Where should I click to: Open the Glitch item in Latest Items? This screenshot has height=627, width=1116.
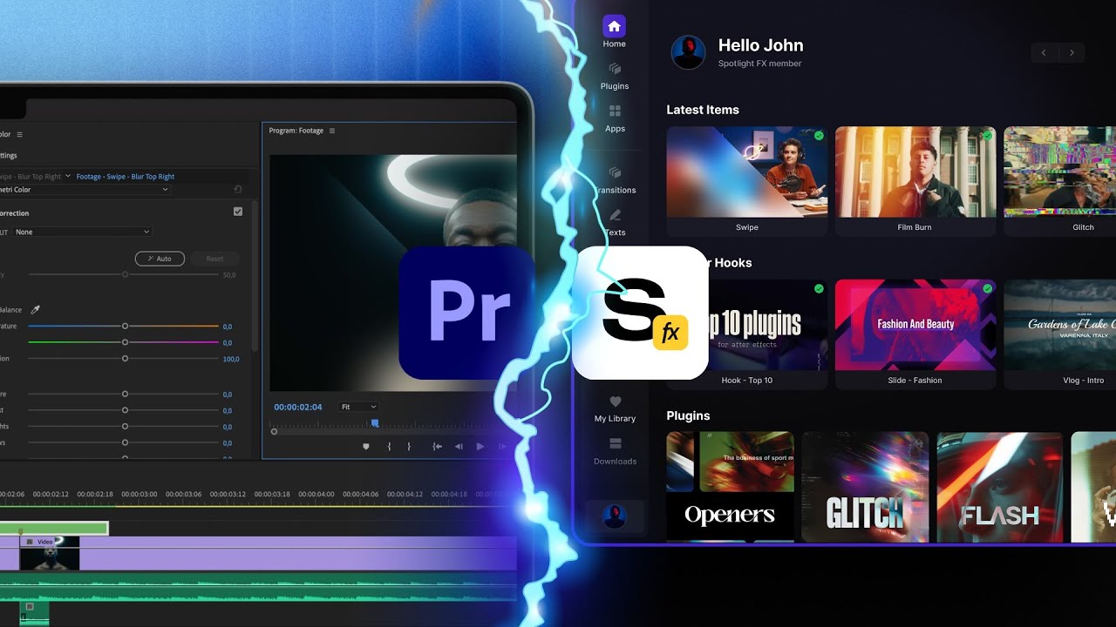(x=1059, y=181)
